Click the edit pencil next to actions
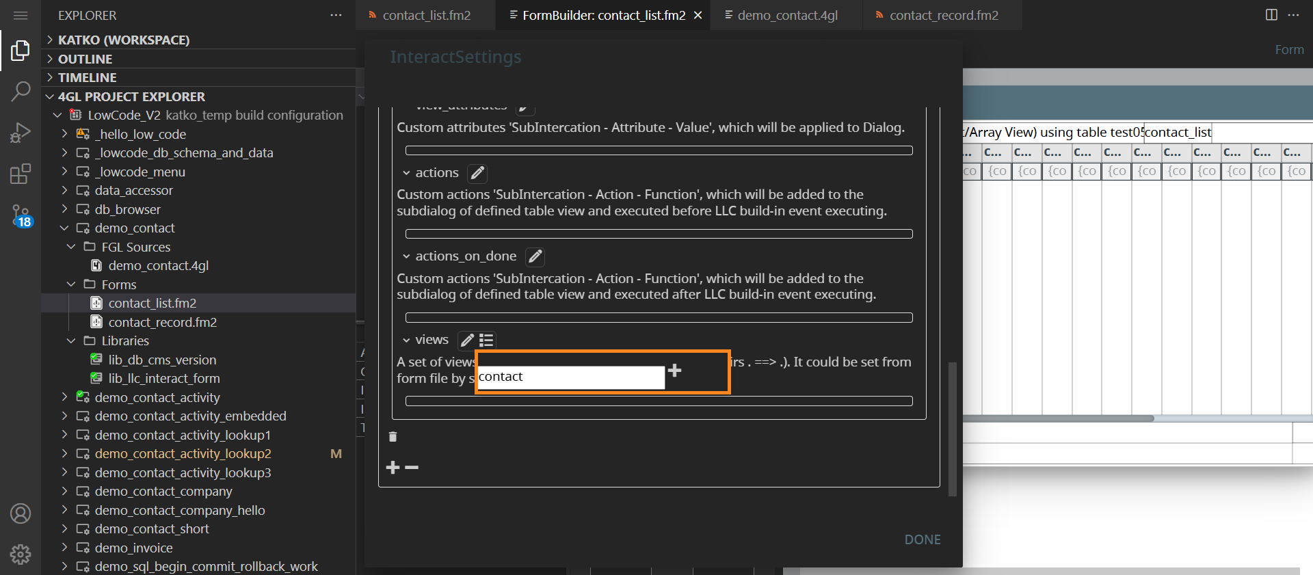The image size is (1313, 575). click(x=477, y=173)
